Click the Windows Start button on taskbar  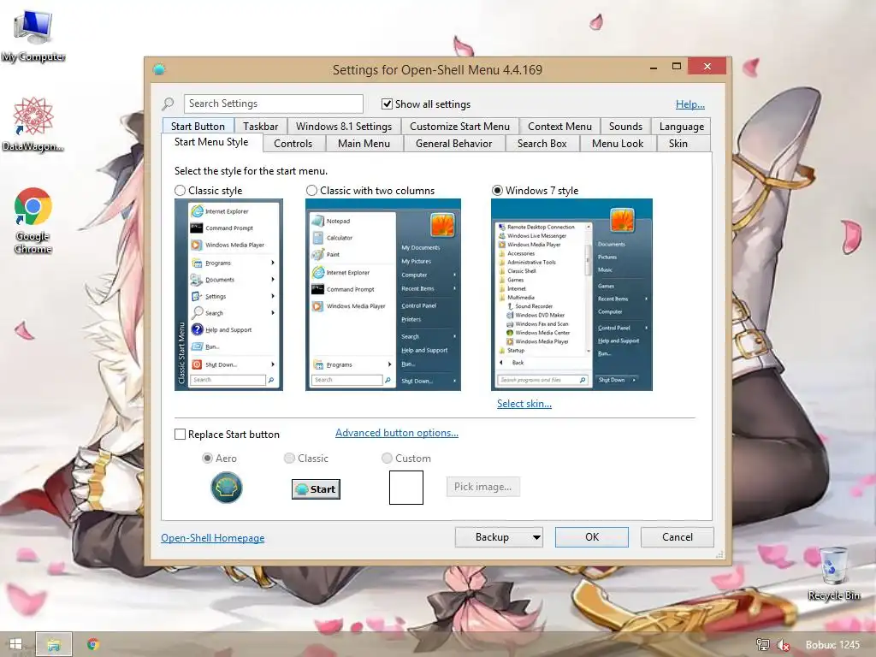15,644
